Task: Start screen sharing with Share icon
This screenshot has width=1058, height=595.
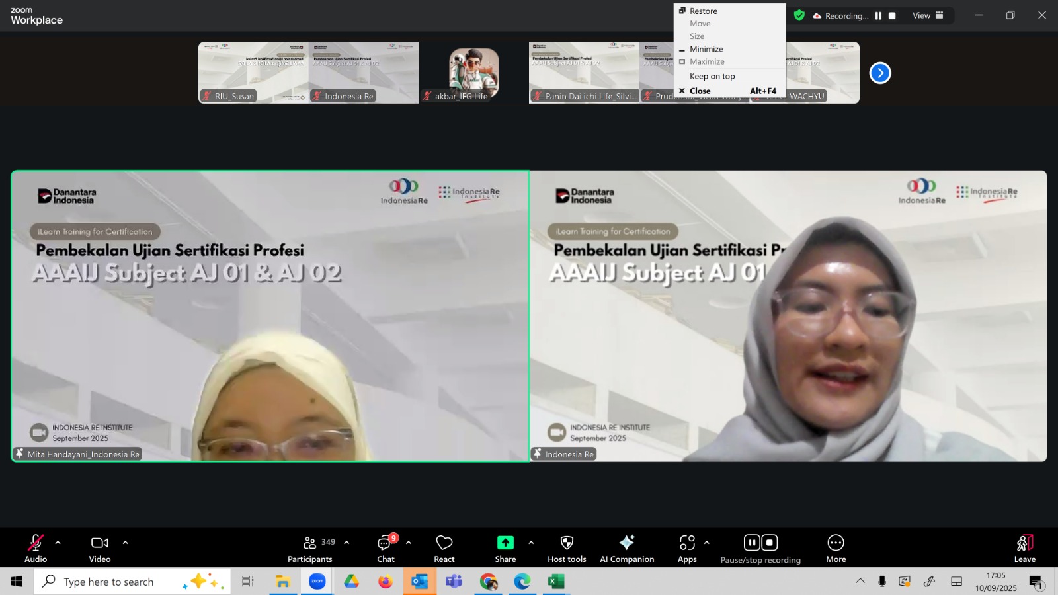Action: [505, 543]
